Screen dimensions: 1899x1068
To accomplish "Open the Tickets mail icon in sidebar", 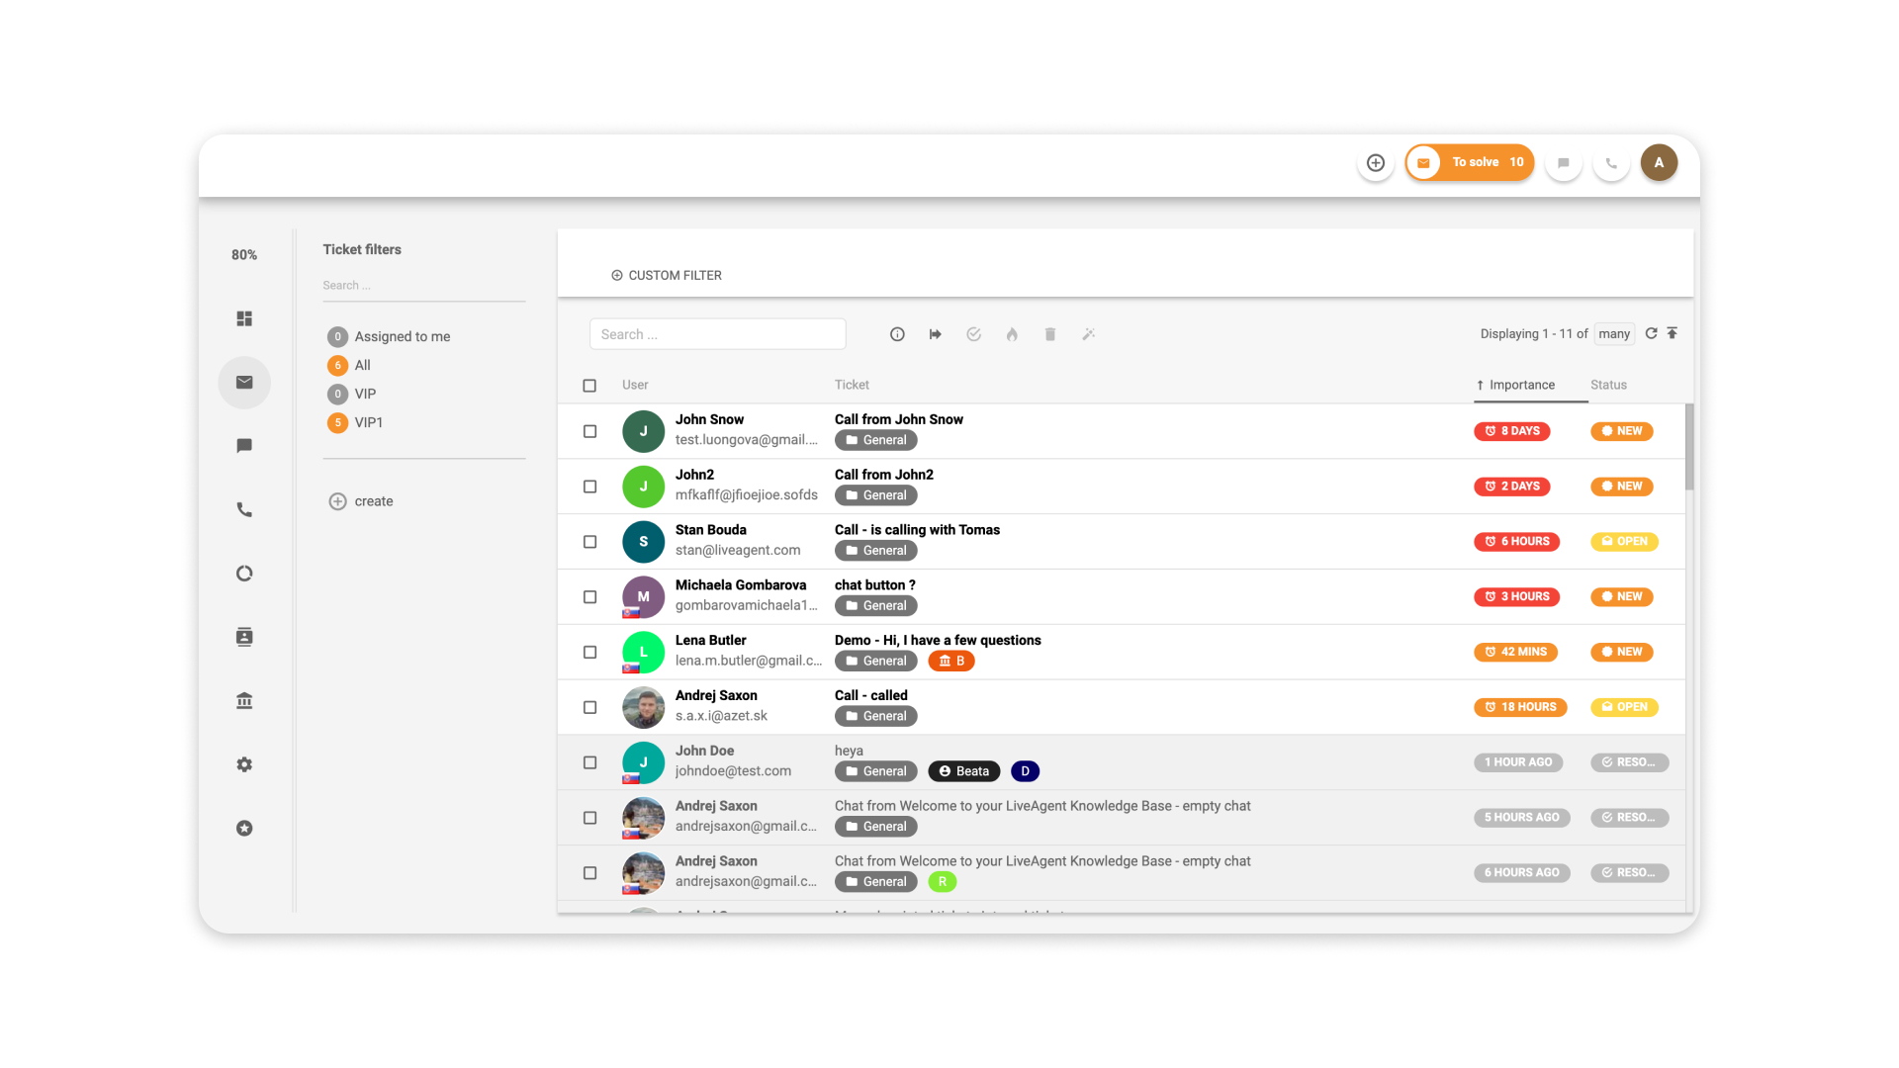I will (244, 383).
